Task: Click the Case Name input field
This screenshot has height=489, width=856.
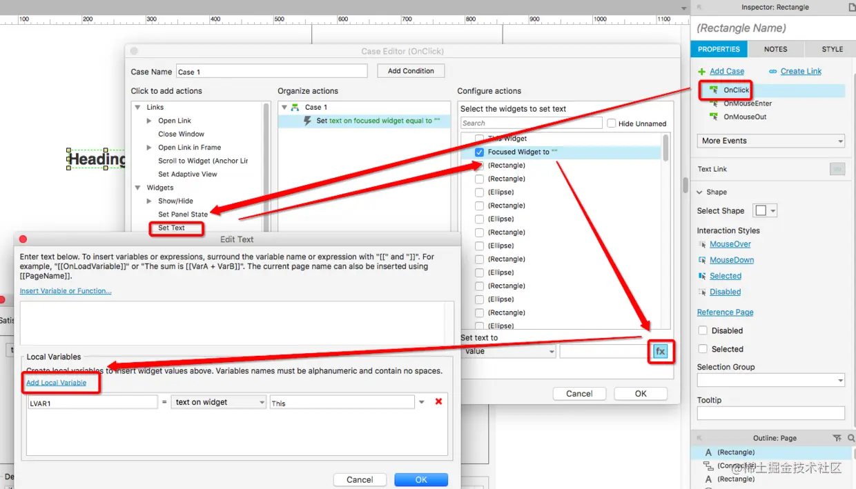Action: (x=271, y=72)
